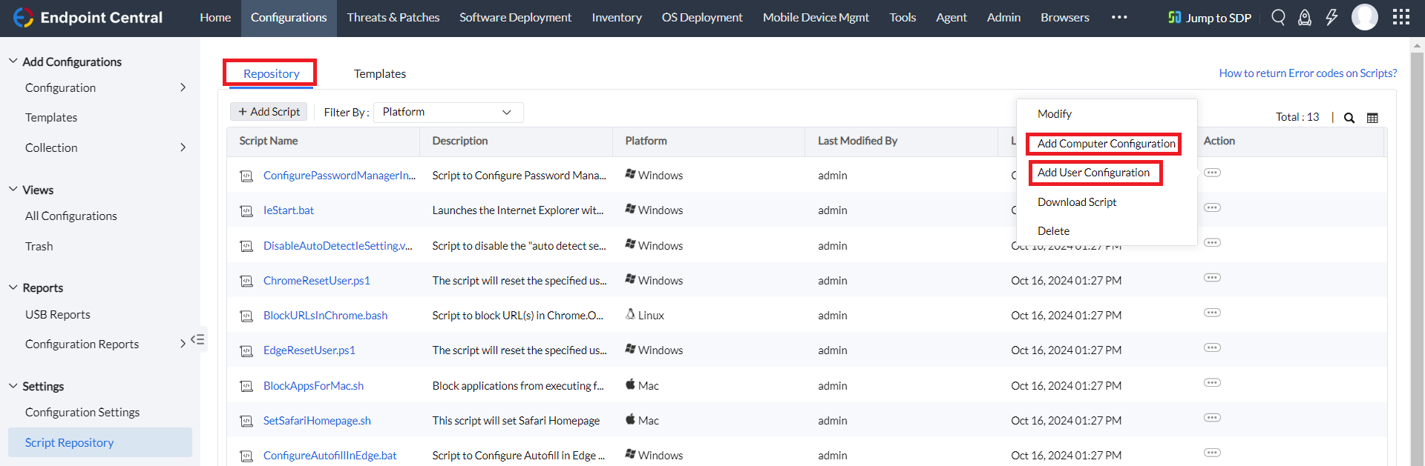This screenshot has width=1425, height=466.
Task: Switch to the Templates tab
Action: [x=379, y=73]
